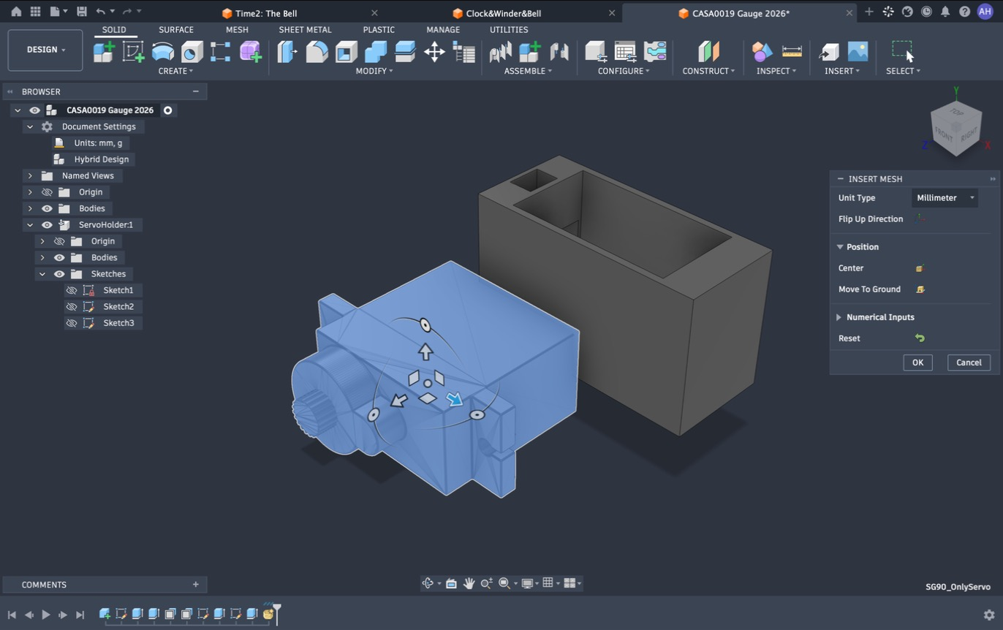
Task: Cancel the Insert Mesh dialog
Action: (969, 363)
